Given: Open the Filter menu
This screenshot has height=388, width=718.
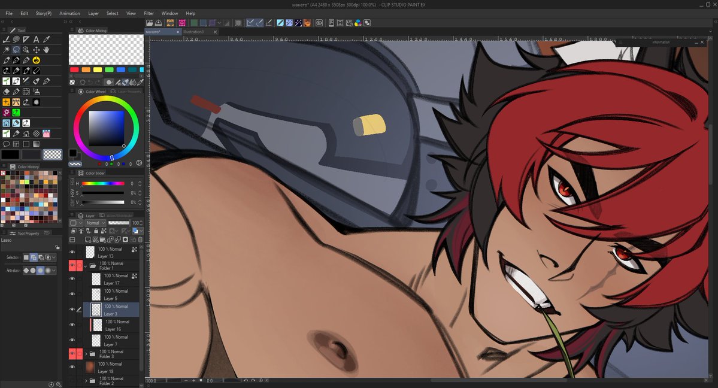Looking at the screenshot, I should [149, 13].
